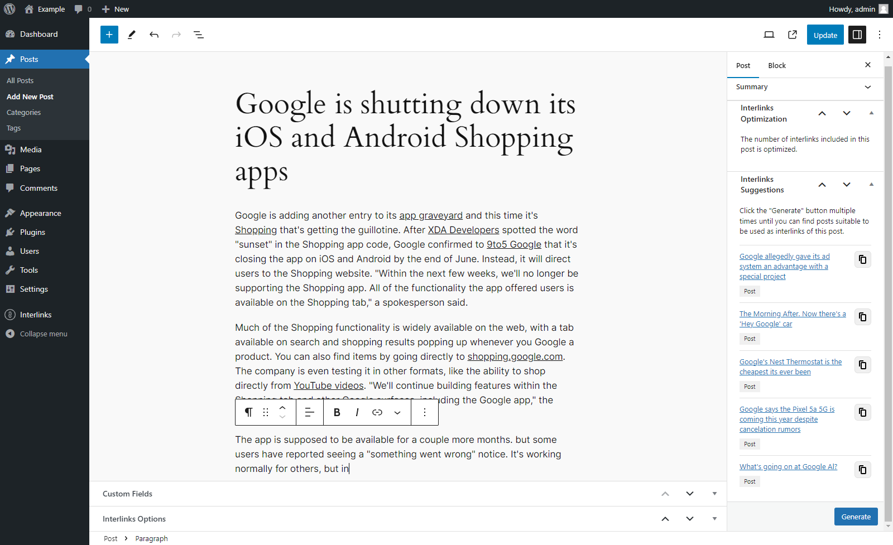The width and height of the screenshot is (893, 545).
Task: Click the Update button
Action: pyautogui.click(x=825, y=35)
